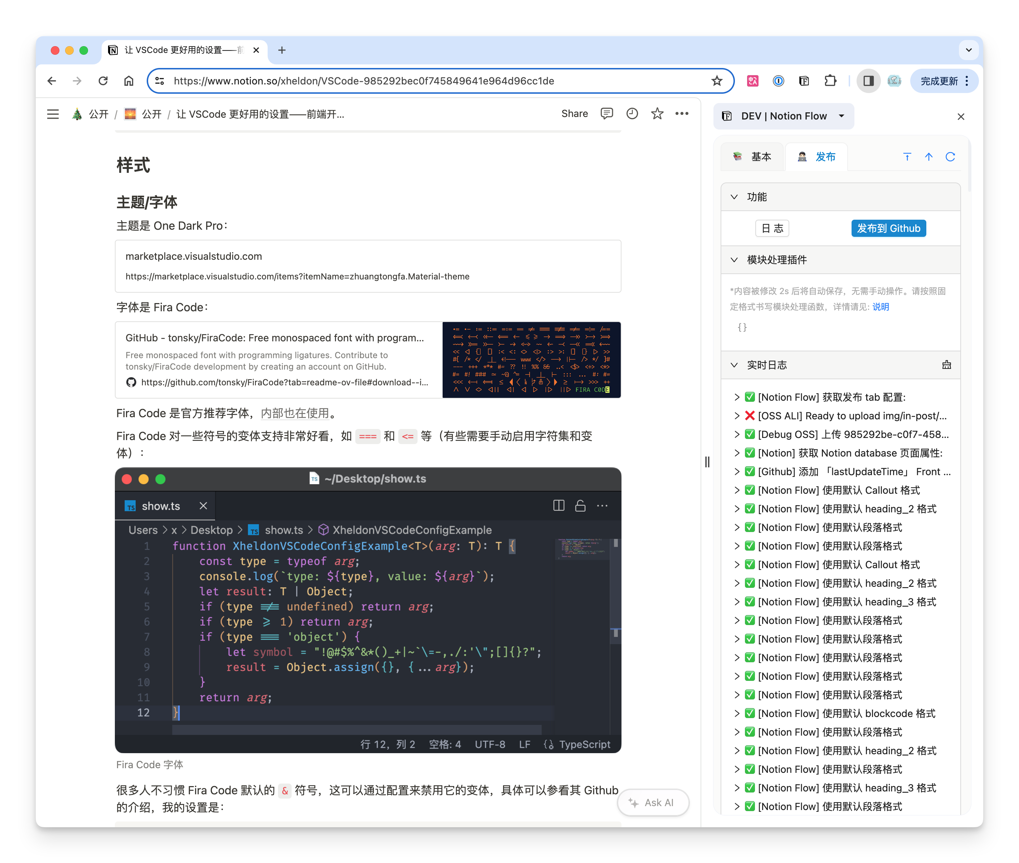
Task: Open the tab search dropdown arrow
Action: click(968, 50)
